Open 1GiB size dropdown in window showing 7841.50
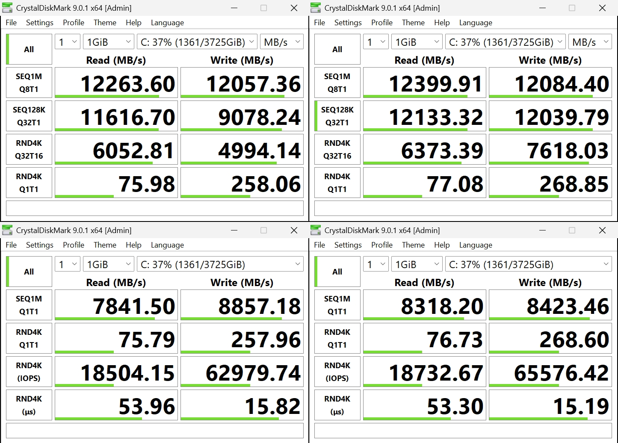618x443 pixels. click(x=109, y=264)
